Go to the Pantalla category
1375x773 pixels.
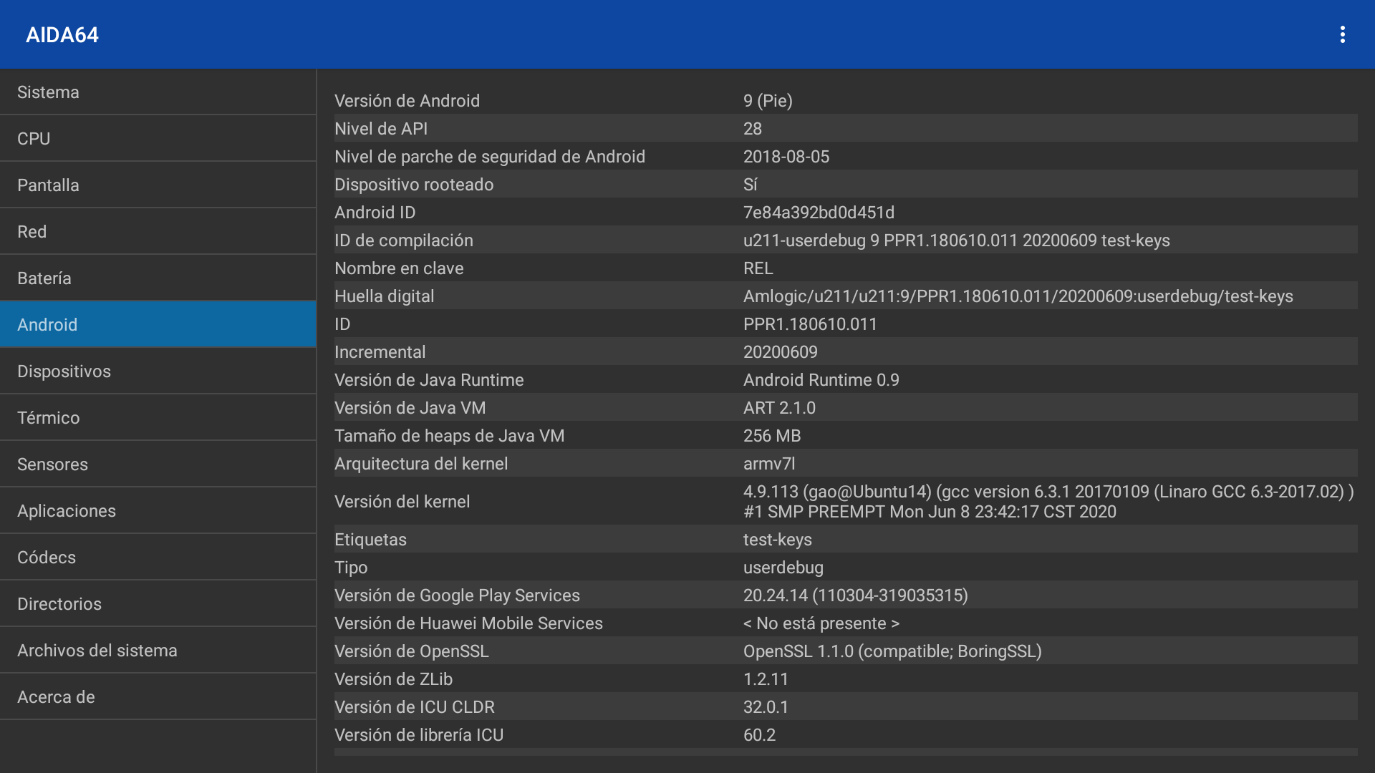158,185
